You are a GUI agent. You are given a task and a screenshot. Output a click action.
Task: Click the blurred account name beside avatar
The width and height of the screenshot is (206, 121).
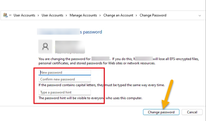(x=70, y=47)
